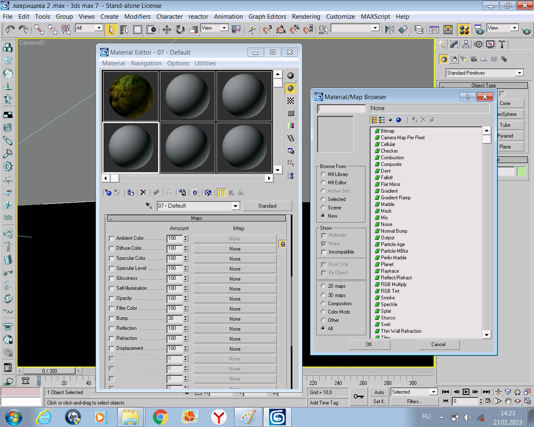Click the Auto Key button
Viewport: 534px width, 427px height.
click(379, 392)
